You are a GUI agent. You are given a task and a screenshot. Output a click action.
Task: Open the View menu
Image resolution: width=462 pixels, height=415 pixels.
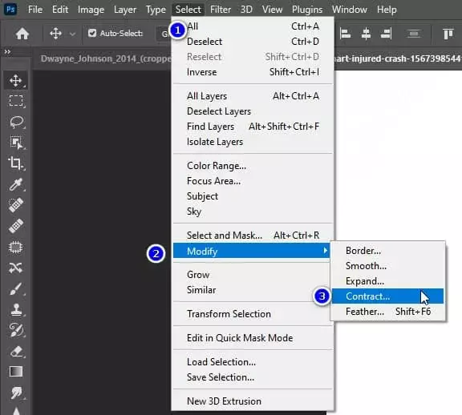272,10
